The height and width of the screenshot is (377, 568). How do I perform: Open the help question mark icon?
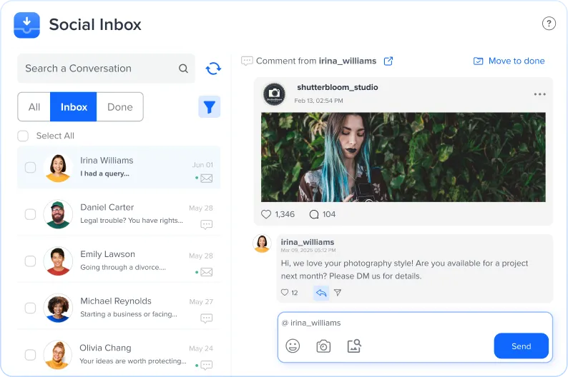[549, 24]
